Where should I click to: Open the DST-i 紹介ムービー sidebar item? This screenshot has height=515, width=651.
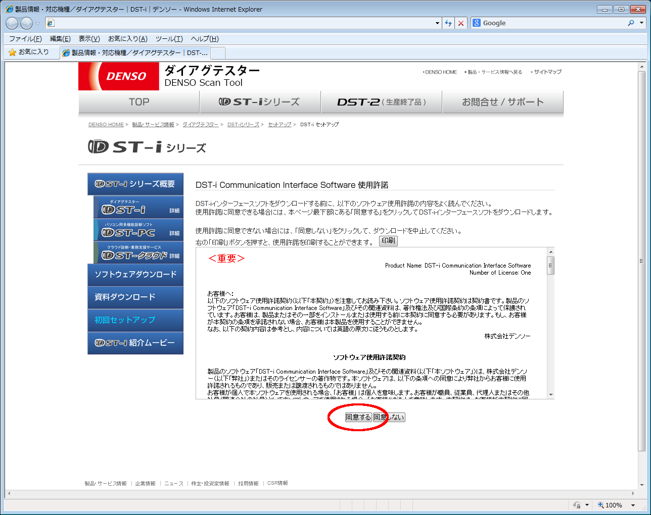135,343
